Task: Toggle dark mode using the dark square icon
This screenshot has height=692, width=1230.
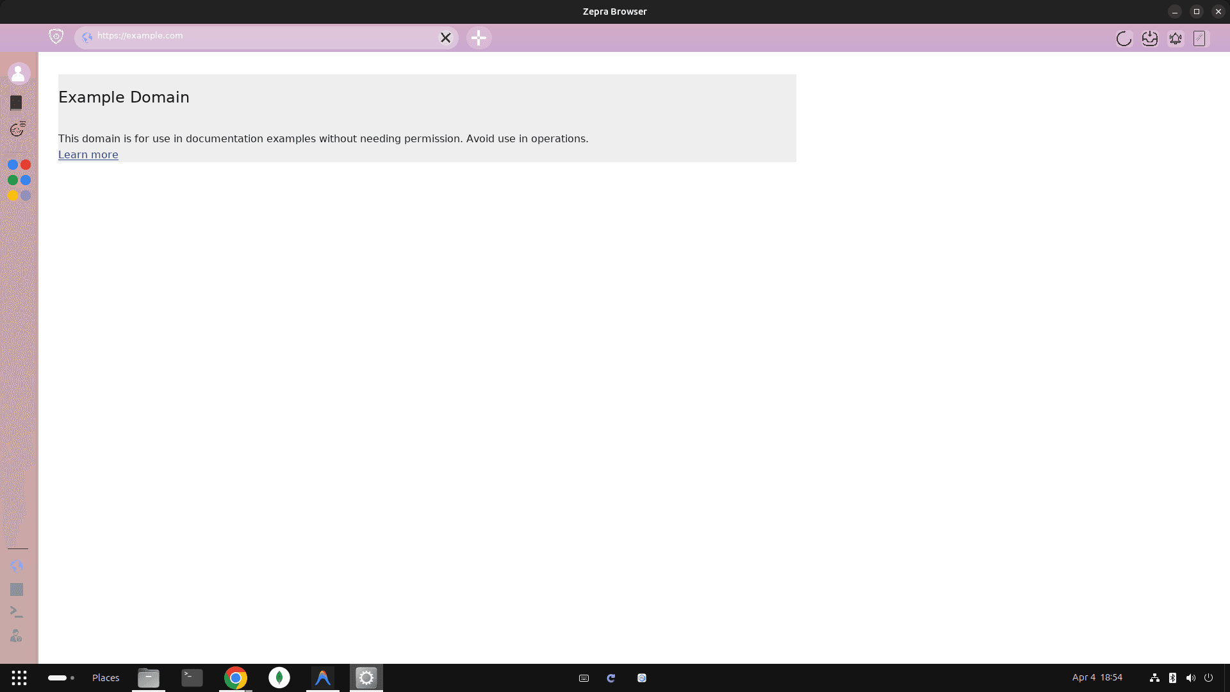Action: [x=16, y=103]
